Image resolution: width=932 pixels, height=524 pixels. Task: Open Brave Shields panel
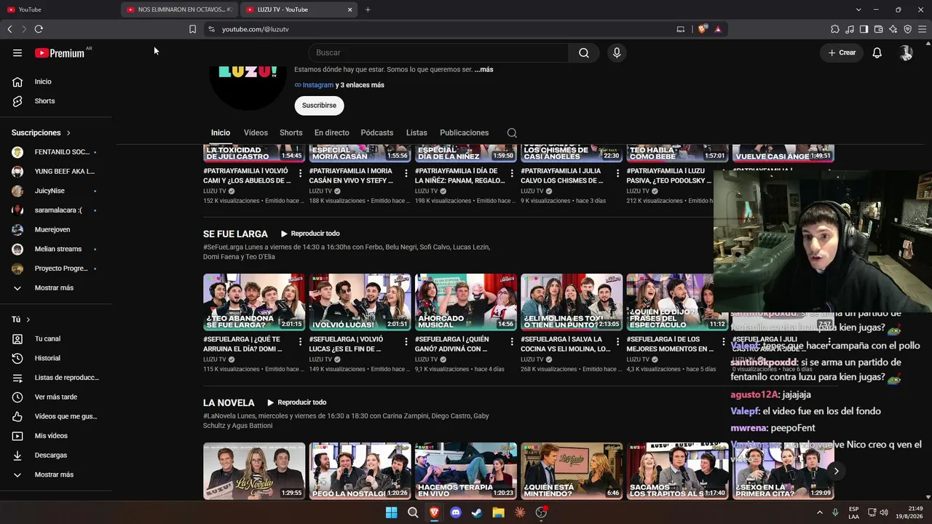702,29
